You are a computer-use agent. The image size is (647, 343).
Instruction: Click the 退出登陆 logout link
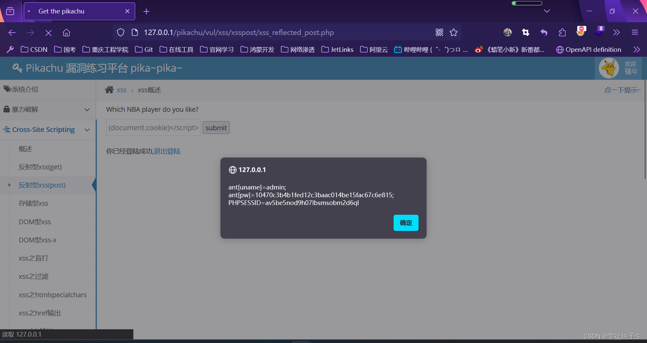(x=167, y=151)
